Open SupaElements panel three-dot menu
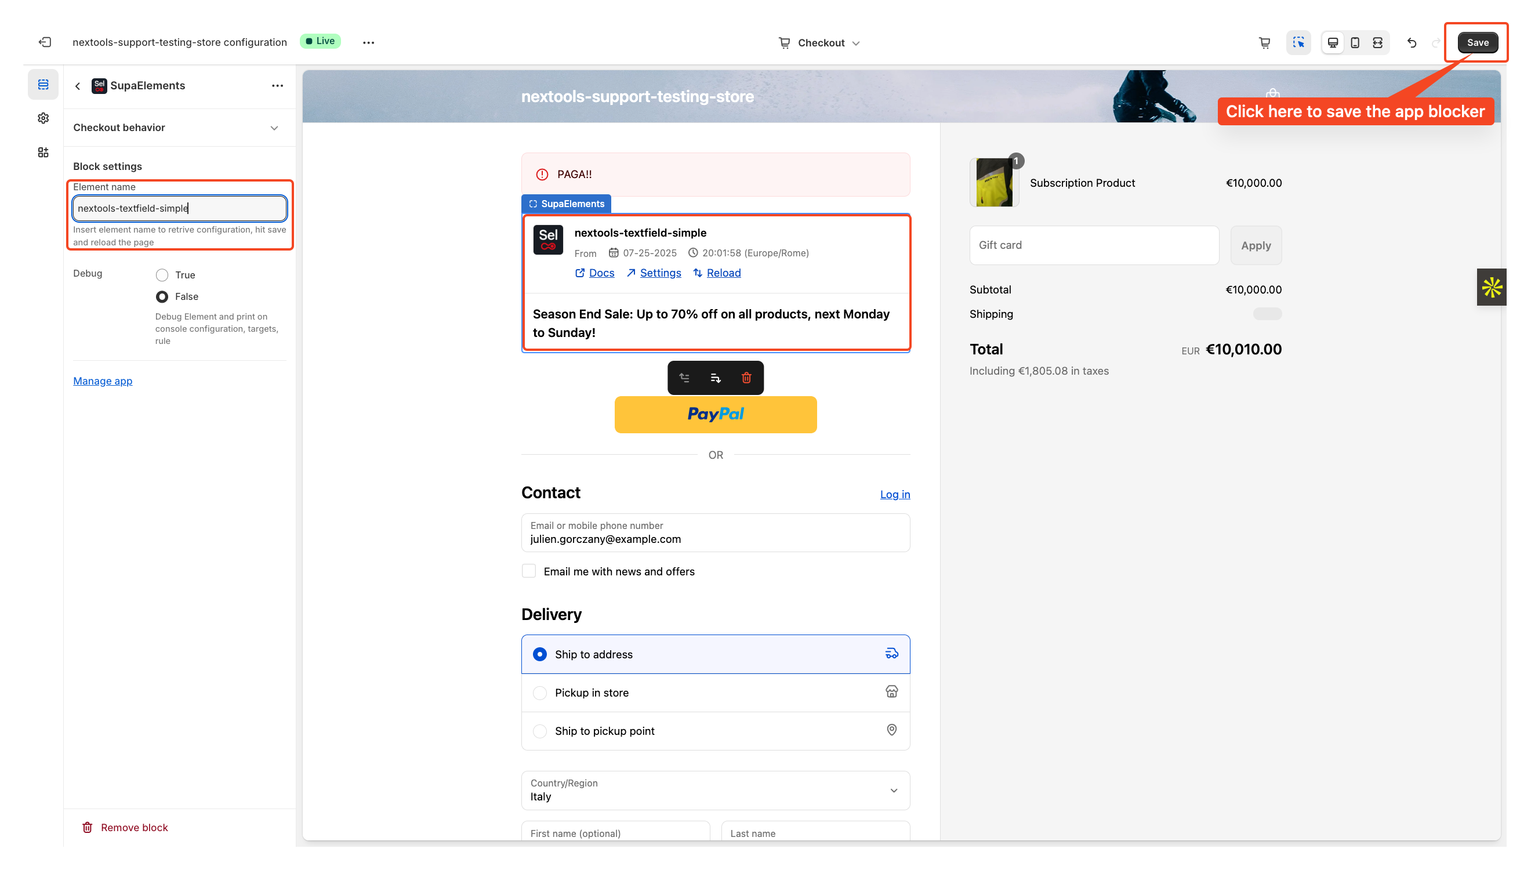The image size is (1531, 870). (x=277, y=85)
